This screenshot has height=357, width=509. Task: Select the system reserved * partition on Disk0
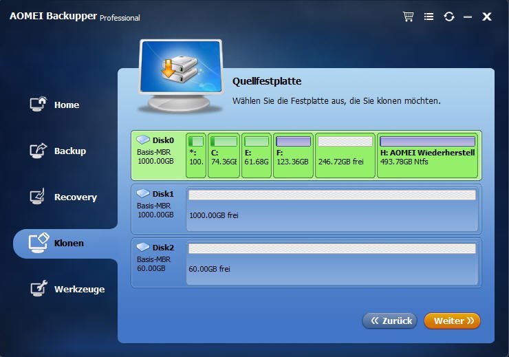[x=196, y=155]
